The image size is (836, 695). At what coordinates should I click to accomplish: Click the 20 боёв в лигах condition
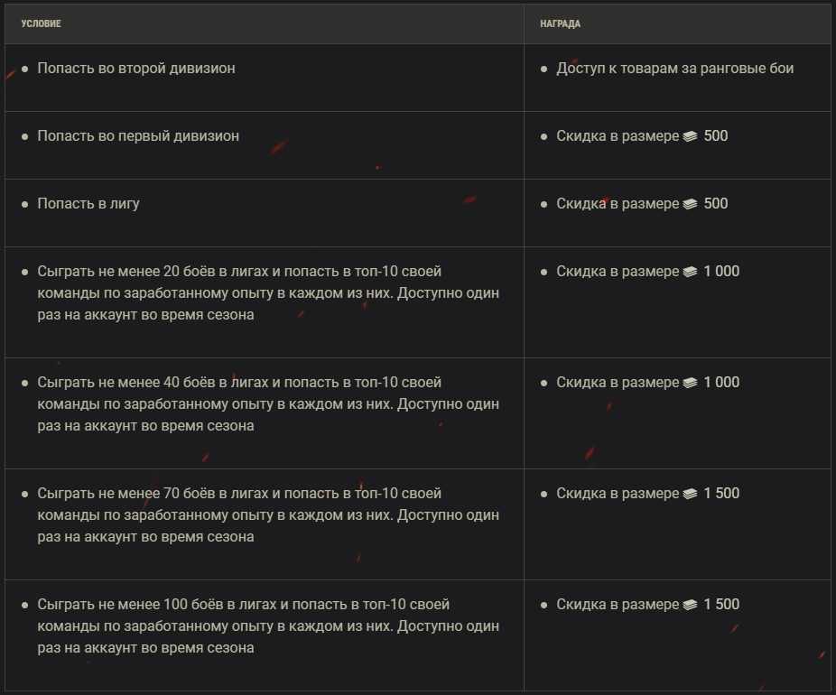click(x=268, y=293)
